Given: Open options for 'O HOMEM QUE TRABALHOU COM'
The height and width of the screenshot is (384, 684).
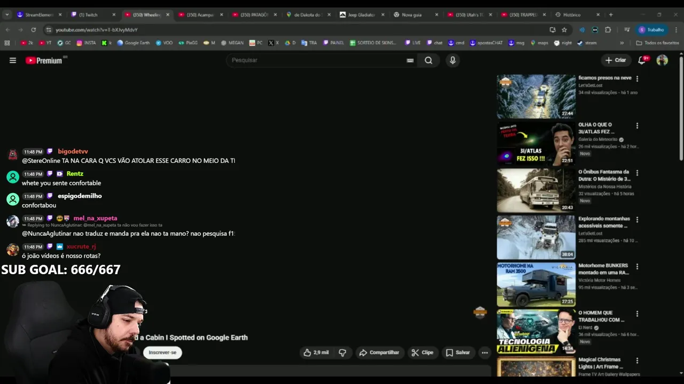Looking at the screenshot, I should tap(637, 314).
